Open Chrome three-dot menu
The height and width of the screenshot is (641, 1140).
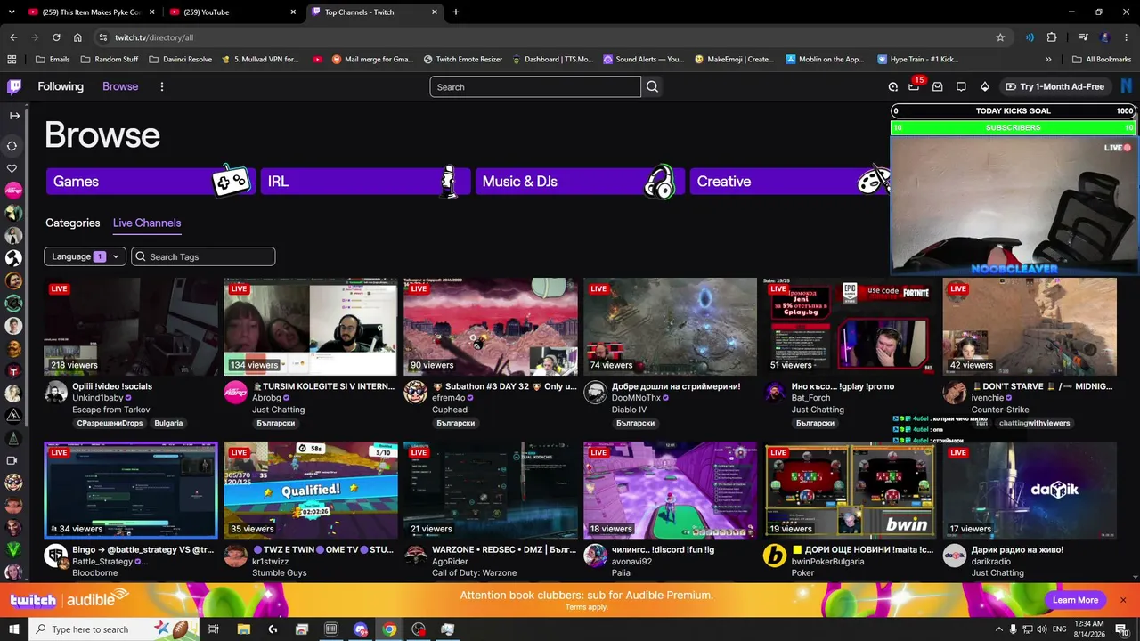1127,37
